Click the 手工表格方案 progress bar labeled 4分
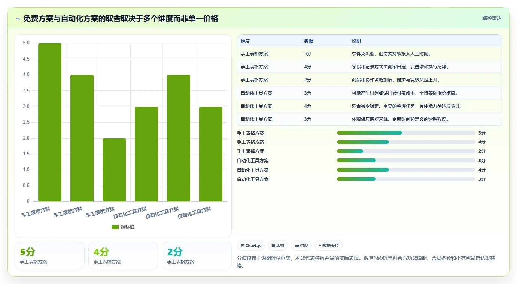 [x=406, y=142]
